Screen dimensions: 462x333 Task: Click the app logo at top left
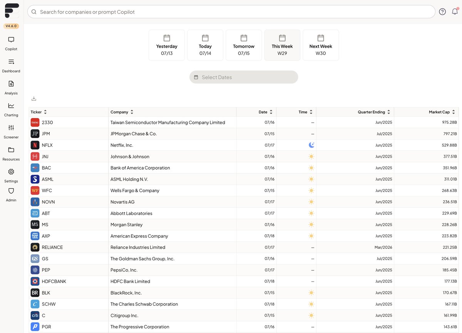(12, 11)
